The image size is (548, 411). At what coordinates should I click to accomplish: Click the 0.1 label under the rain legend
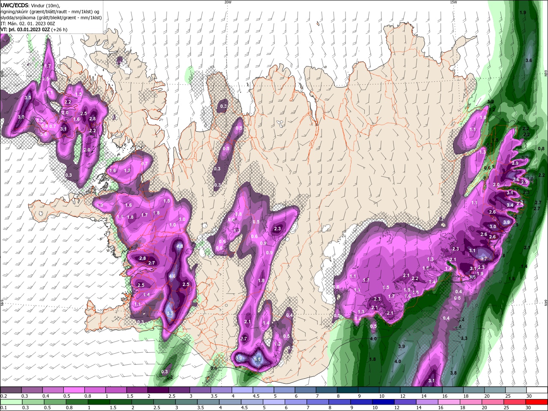pos(3,408)
